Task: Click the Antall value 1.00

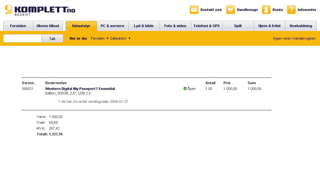Action: tap(209, 89)
